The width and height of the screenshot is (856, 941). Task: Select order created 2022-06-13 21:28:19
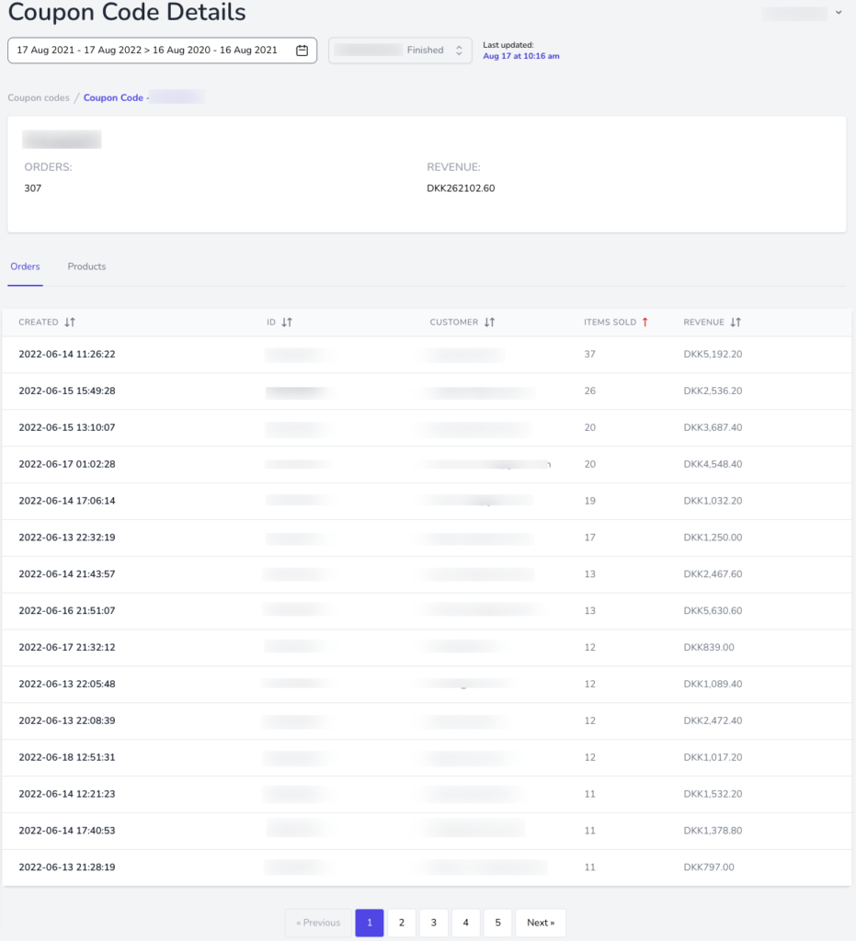tap(427, 867)
